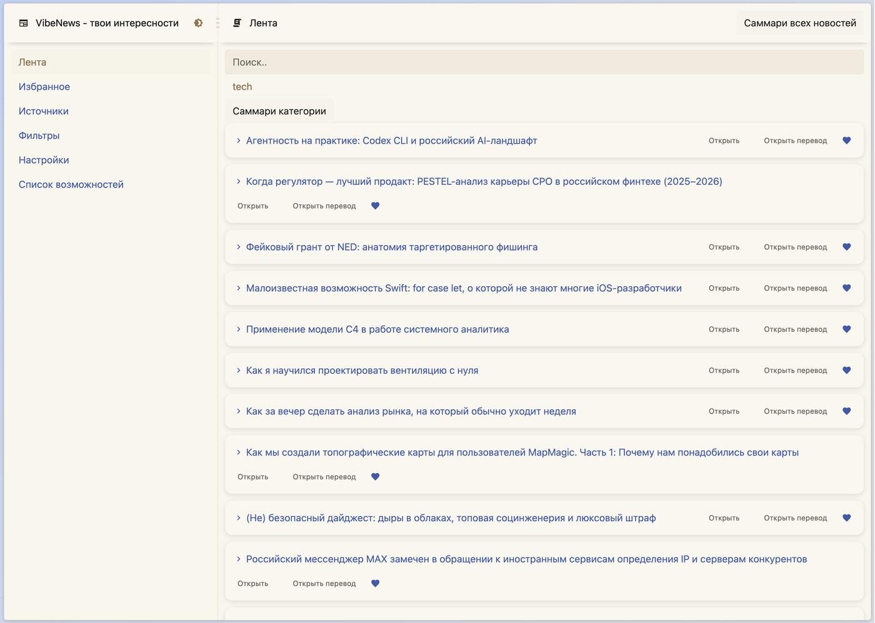Toggle the dark/light theme icon in header

(x=198, y=23)
